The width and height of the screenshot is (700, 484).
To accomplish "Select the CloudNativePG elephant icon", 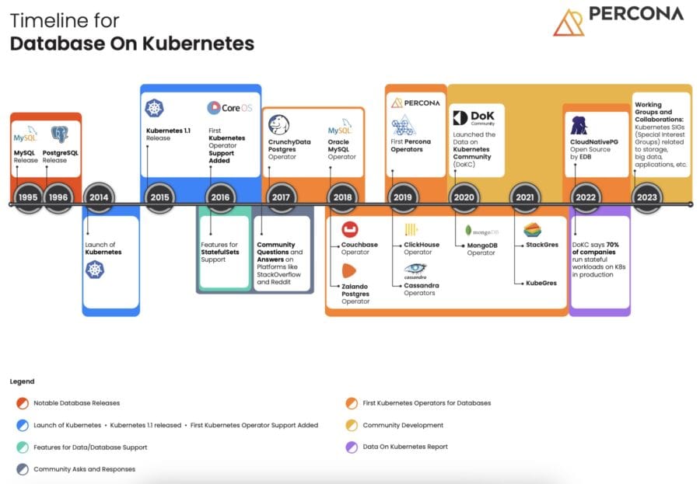I will coord(577,124).
